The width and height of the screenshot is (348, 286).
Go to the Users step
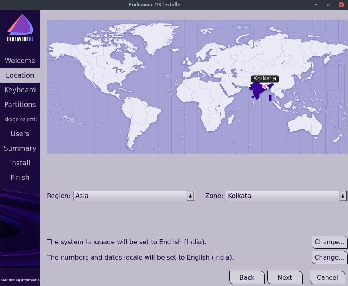(x=20, y=134)
